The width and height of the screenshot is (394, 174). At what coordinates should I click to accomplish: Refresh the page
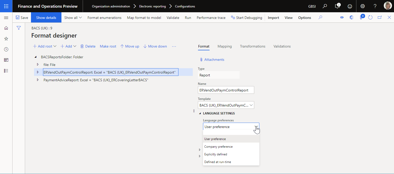[x=370, y=17]
